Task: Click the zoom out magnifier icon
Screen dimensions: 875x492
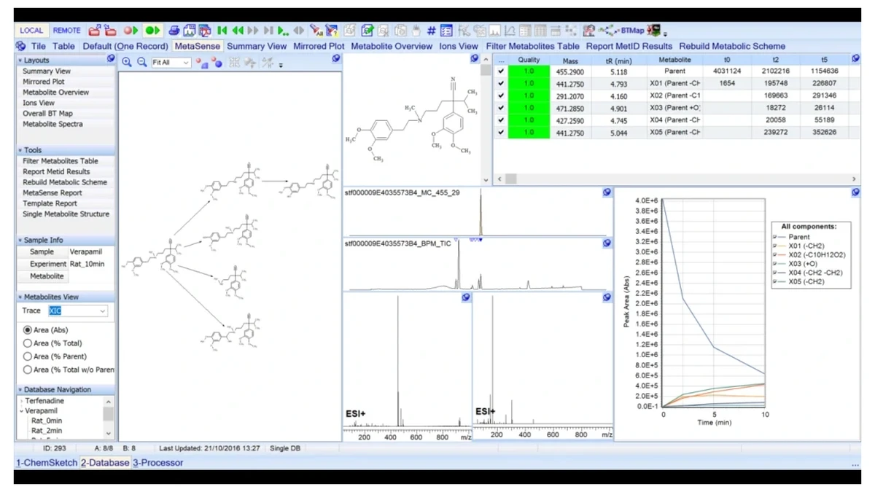Action: tap(141, 63)
